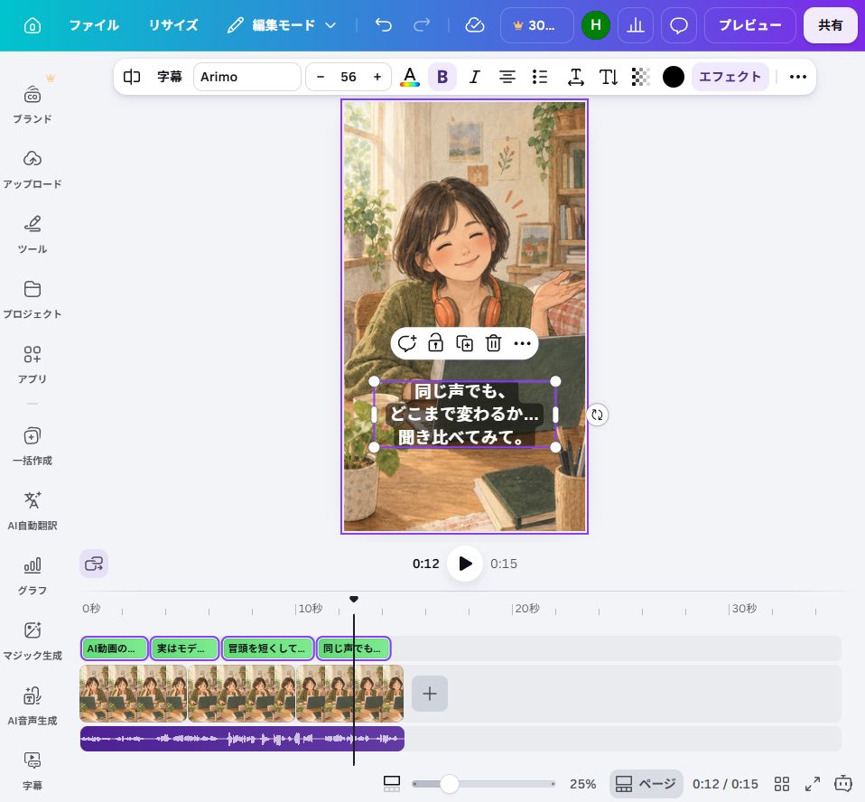Open the AI音声生成 sidebar panel

pos(32,705)
